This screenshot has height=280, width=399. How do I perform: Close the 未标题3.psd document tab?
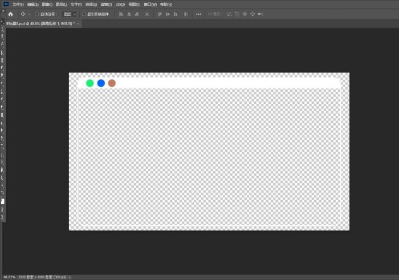click(78, 24)
